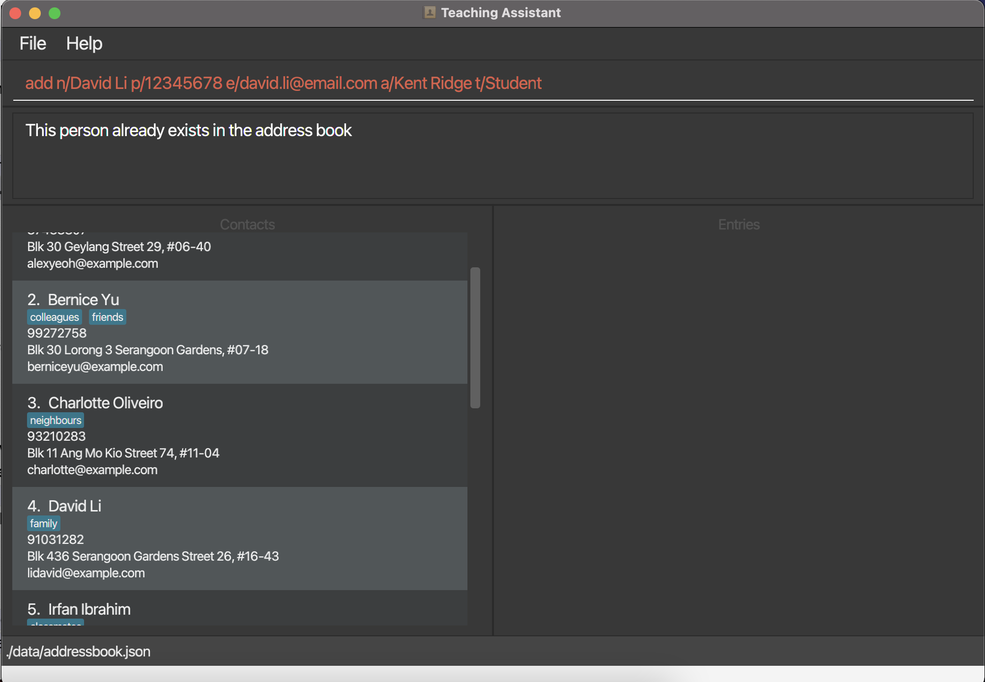Click the Contacts panel header
Viewport: 985px width, 682px height.
click(247, 225)
